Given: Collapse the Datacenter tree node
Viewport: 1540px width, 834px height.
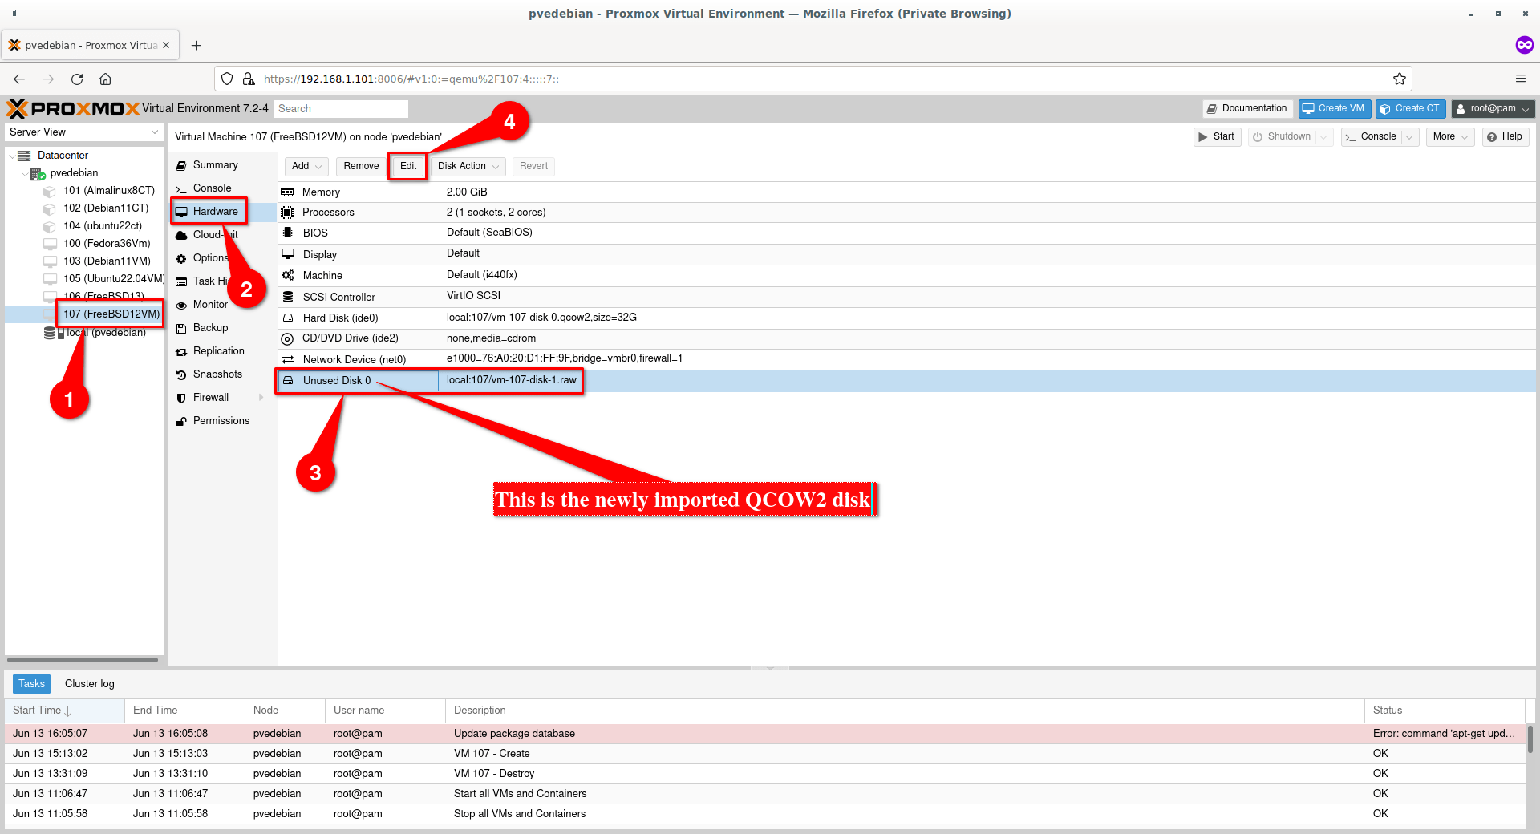Looking at the screenshot, I should (12, 156).
